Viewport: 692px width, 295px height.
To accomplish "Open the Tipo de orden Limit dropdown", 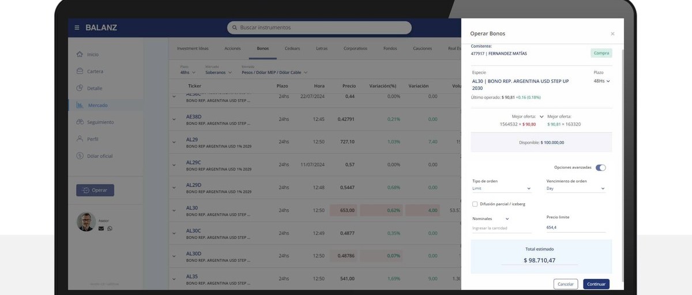I will 502,188.
